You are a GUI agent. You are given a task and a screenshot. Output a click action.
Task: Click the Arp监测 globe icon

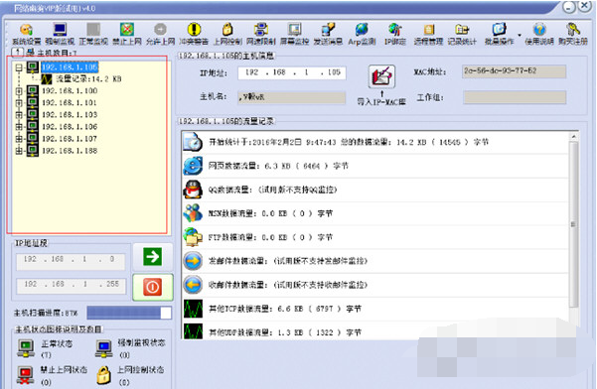362,30
